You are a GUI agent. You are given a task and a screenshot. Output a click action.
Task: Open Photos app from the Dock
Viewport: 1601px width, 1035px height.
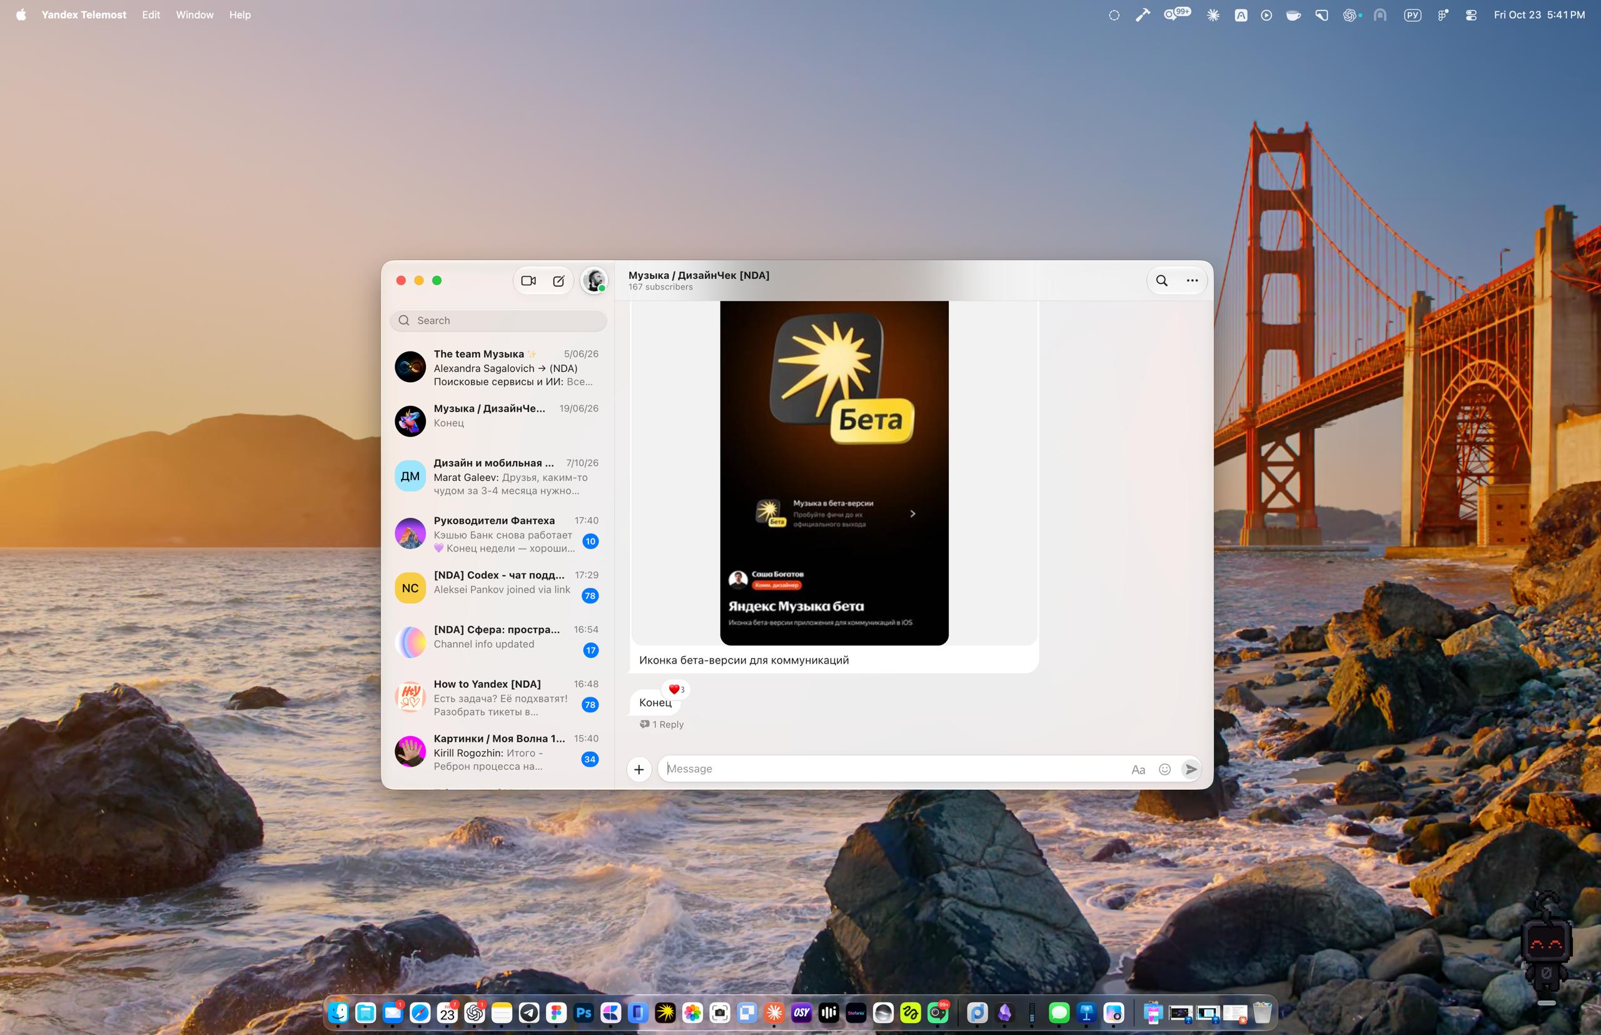tap(692, 1012)
